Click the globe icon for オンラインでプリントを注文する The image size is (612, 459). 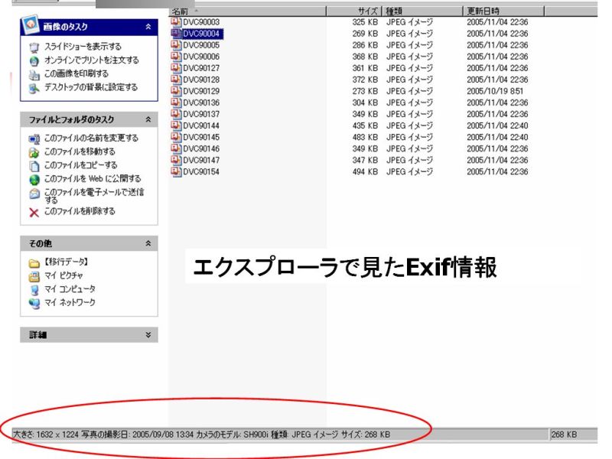pos(34,61)
